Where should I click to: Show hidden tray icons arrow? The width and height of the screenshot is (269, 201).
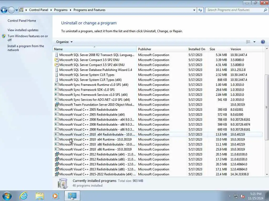(230, 196)
